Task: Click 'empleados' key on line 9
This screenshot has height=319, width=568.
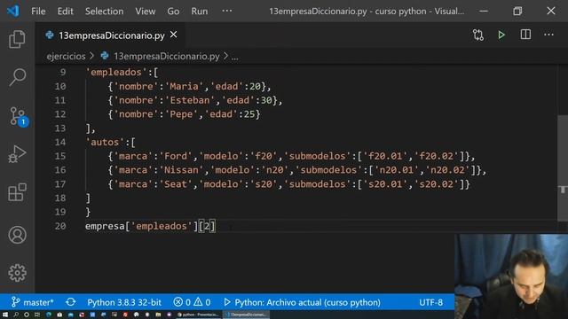Action: coord(116,73)
